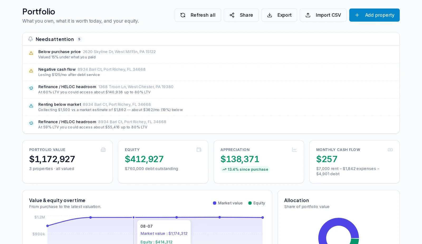Click "Valued 15% under what you paid"
This screenshot has width=422, height=244.
pos(67,57)
